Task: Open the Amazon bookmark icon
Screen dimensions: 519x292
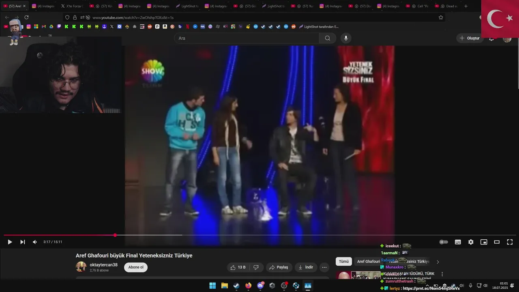Action: (165, 26)
